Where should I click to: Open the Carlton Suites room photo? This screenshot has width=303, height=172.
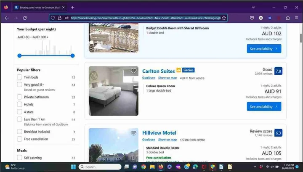(x=114, y=91)
